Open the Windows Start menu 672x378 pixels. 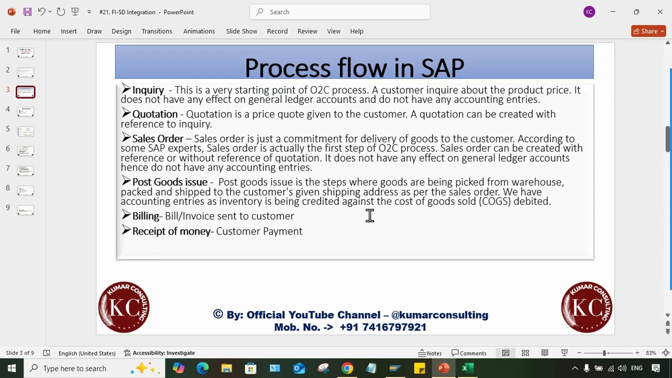[12, 368]
